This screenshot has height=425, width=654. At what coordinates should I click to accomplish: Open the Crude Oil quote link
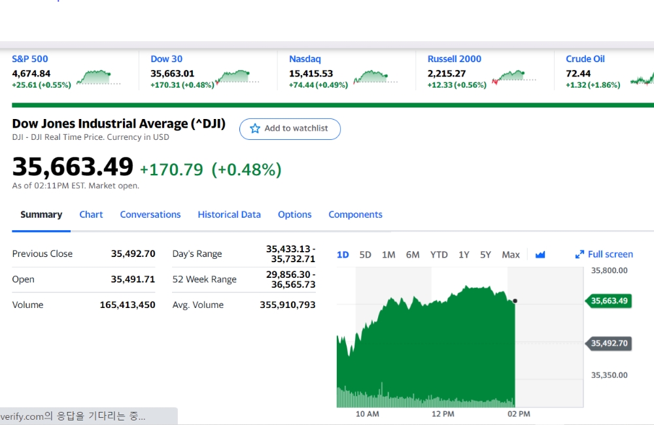(585, 59)
